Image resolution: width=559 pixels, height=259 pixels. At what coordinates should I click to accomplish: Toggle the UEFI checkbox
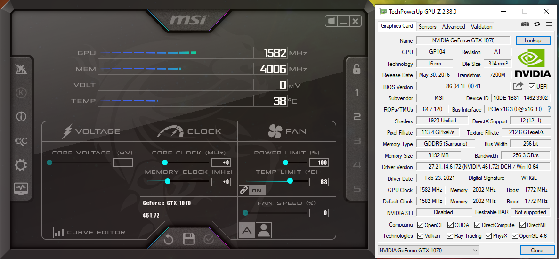(532, 87)
